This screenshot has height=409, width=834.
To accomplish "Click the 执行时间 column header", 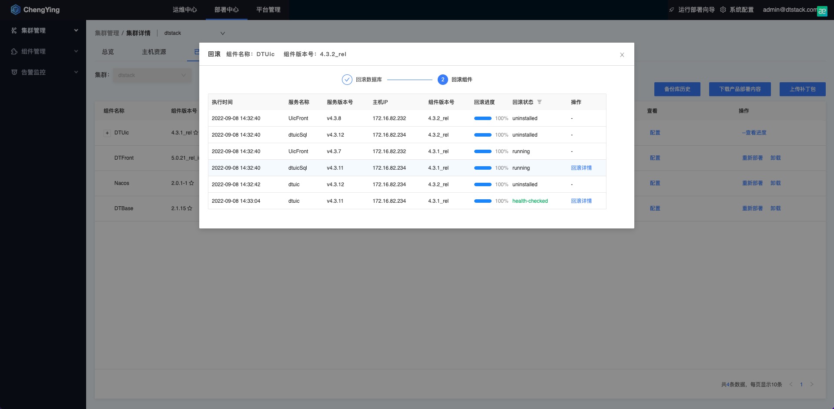I will 222,102.
